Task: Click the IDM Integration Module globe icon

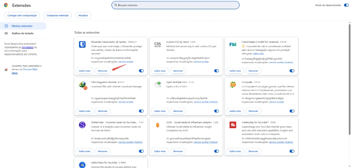Action: [x=83, y=85]
